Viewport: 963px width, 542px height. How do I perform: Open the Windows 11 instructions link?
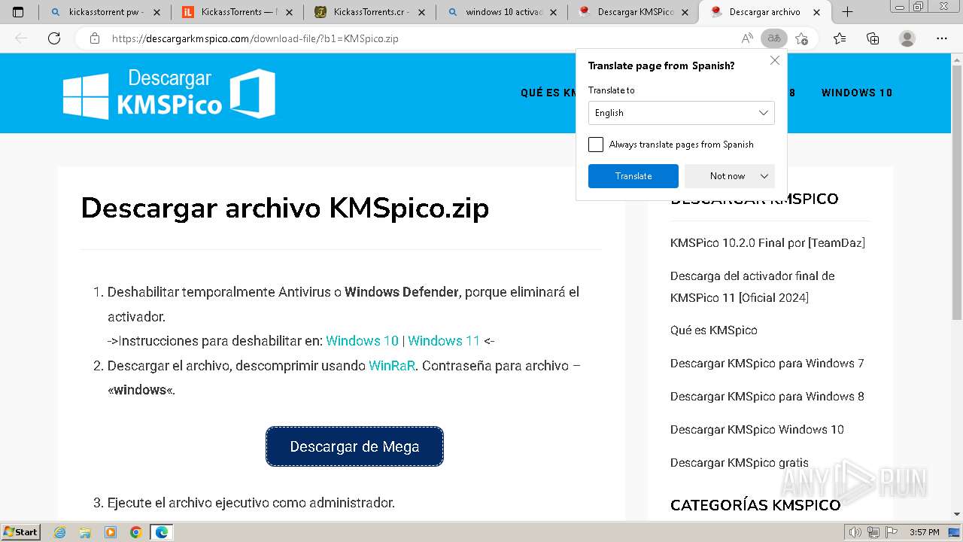click(x=444, y=341)
